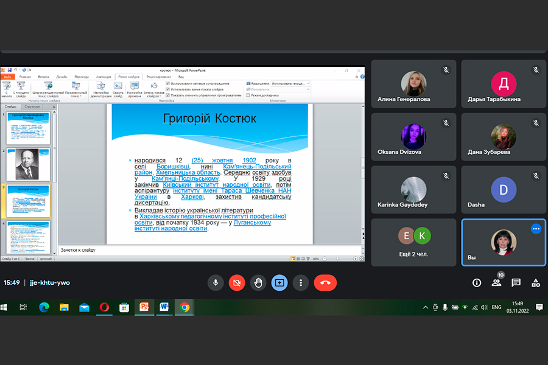The image size is (548, 365).
Task: Stop presenting with the share screen button
Action: coord(279,282)
